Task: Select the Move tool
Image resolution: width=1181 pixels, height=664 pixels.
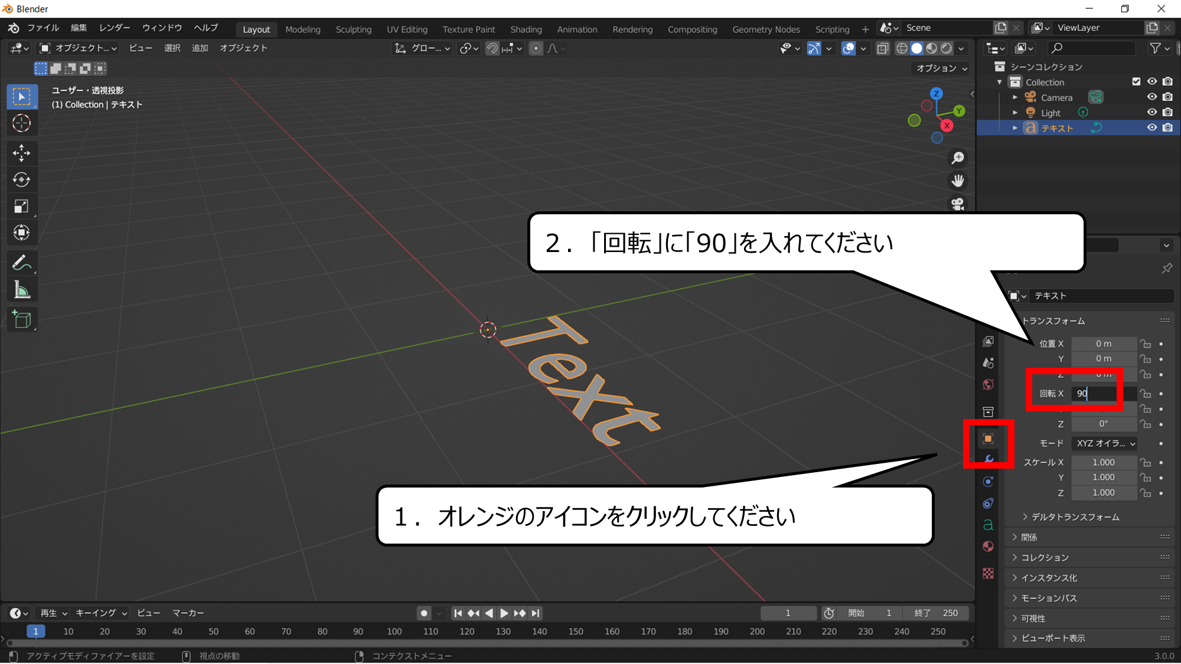Action: tap(22, 153)
